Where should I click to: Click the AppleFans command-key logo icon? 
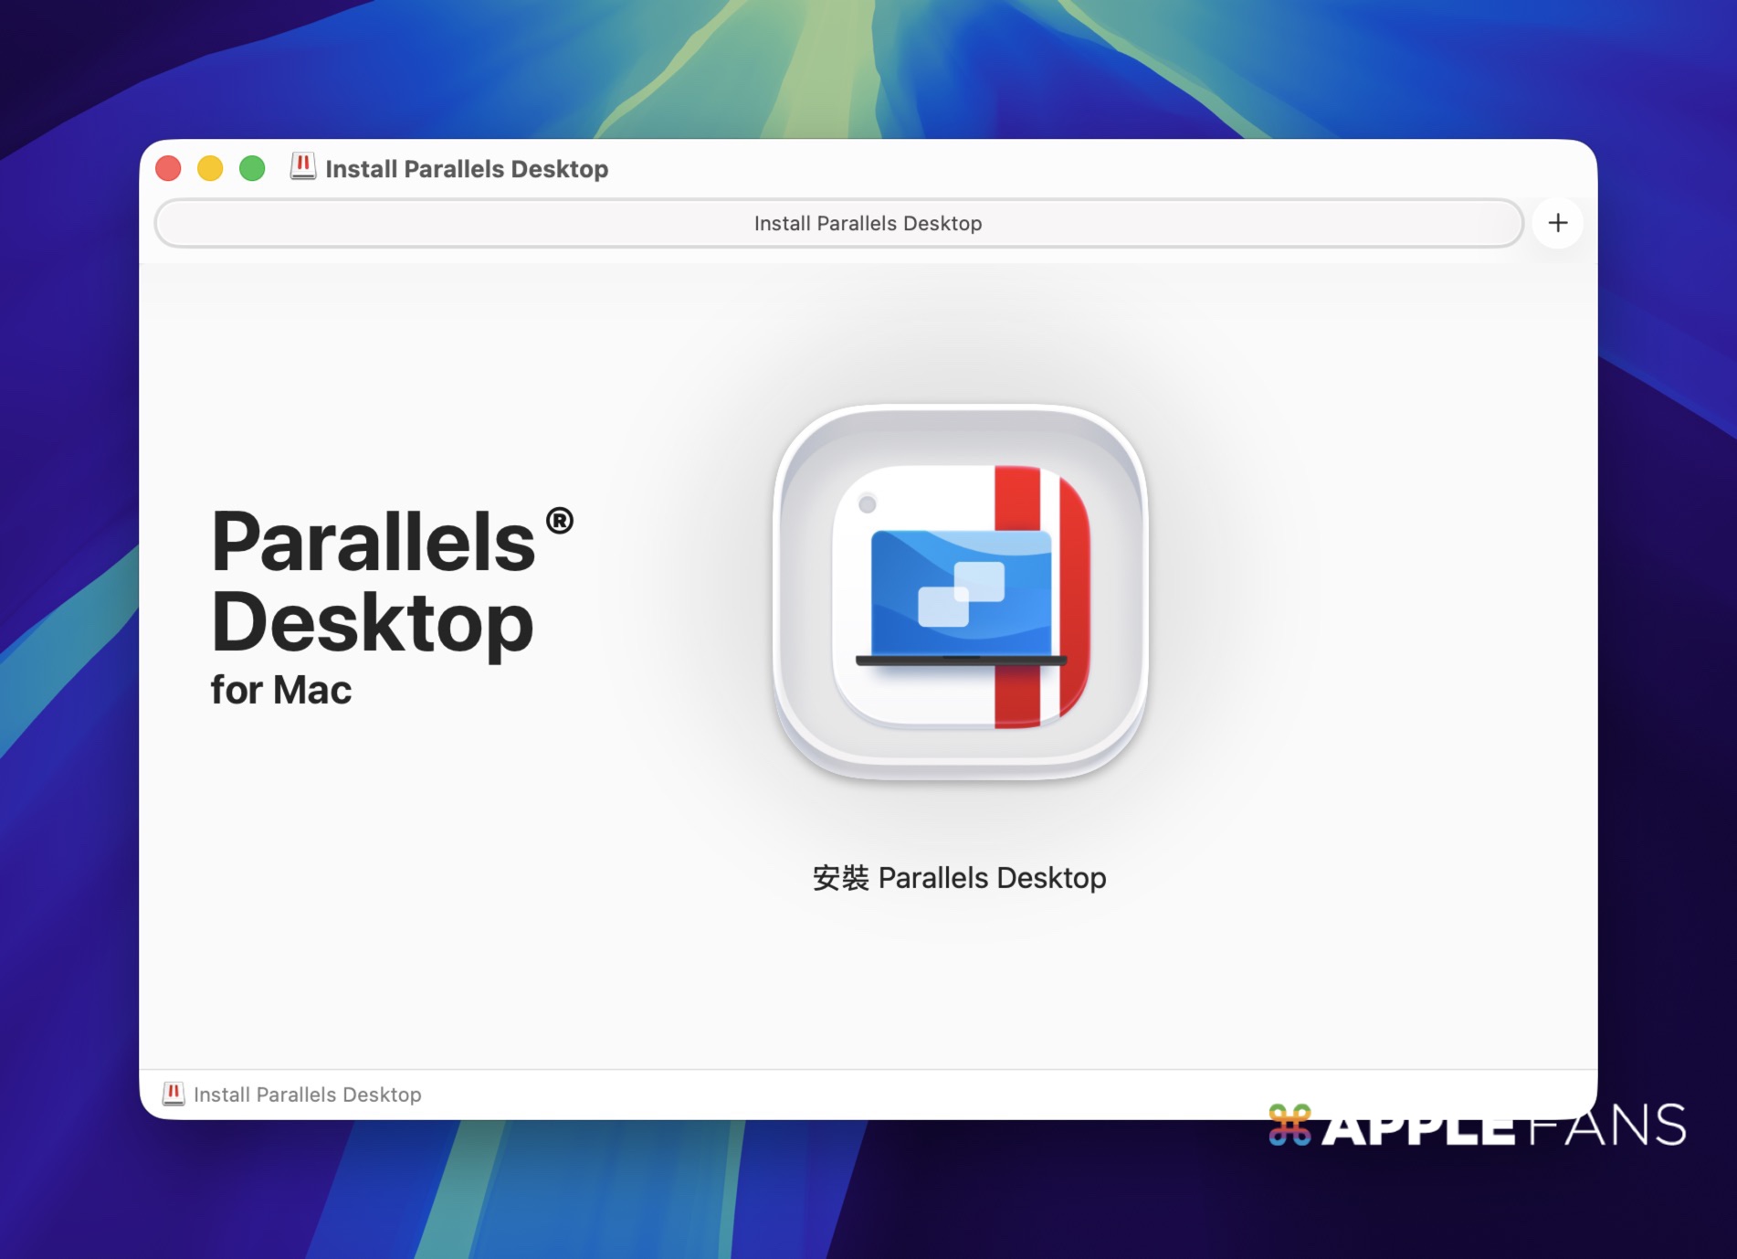(x=1290, y=1125)
